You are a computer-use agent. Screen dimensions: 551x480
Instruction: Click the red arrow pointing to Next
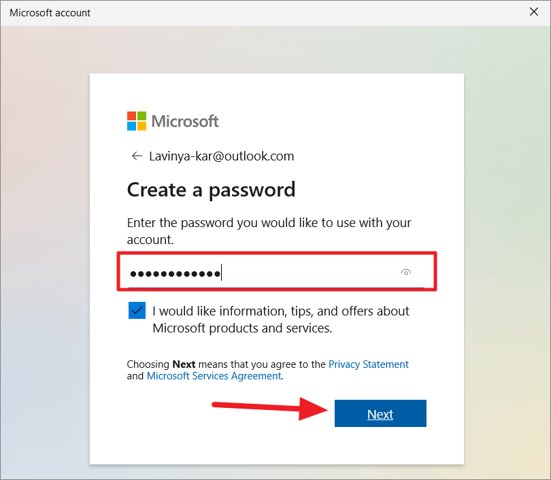coord(269,409)
